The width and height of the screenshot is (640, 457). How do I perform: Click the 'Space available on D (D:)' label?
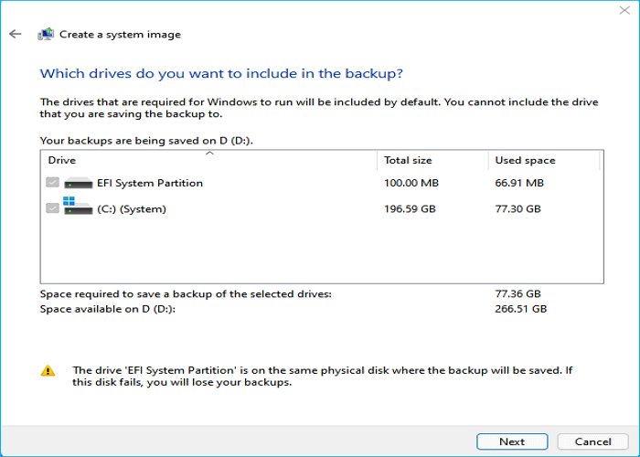tap(107, 309)
